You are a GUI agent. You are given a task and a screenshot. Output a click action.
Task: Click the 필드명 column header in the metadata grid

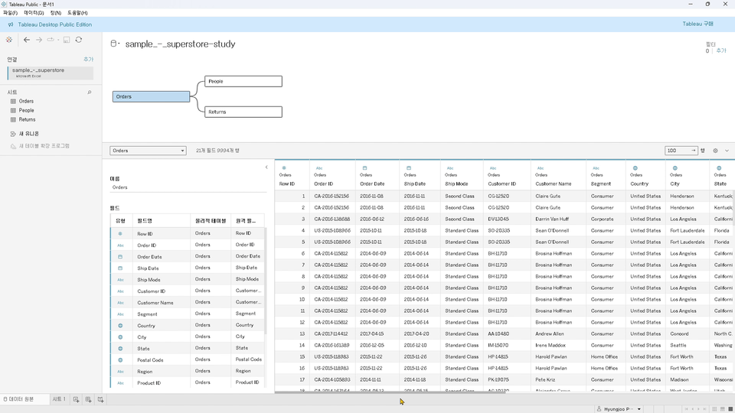tap(162, 220)
